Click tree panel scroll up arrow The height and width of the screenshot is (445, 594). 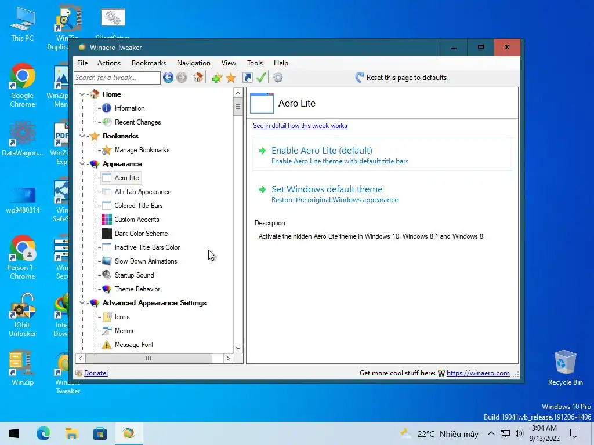[238, 93]
